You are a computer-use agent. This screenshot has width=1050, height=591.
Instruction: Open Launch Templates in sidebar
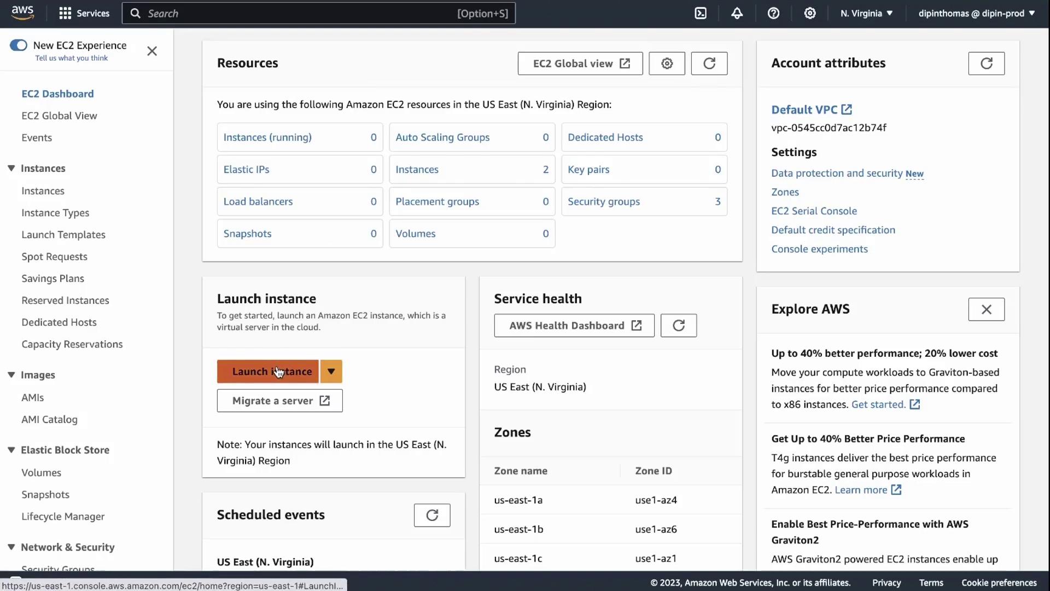63,235
